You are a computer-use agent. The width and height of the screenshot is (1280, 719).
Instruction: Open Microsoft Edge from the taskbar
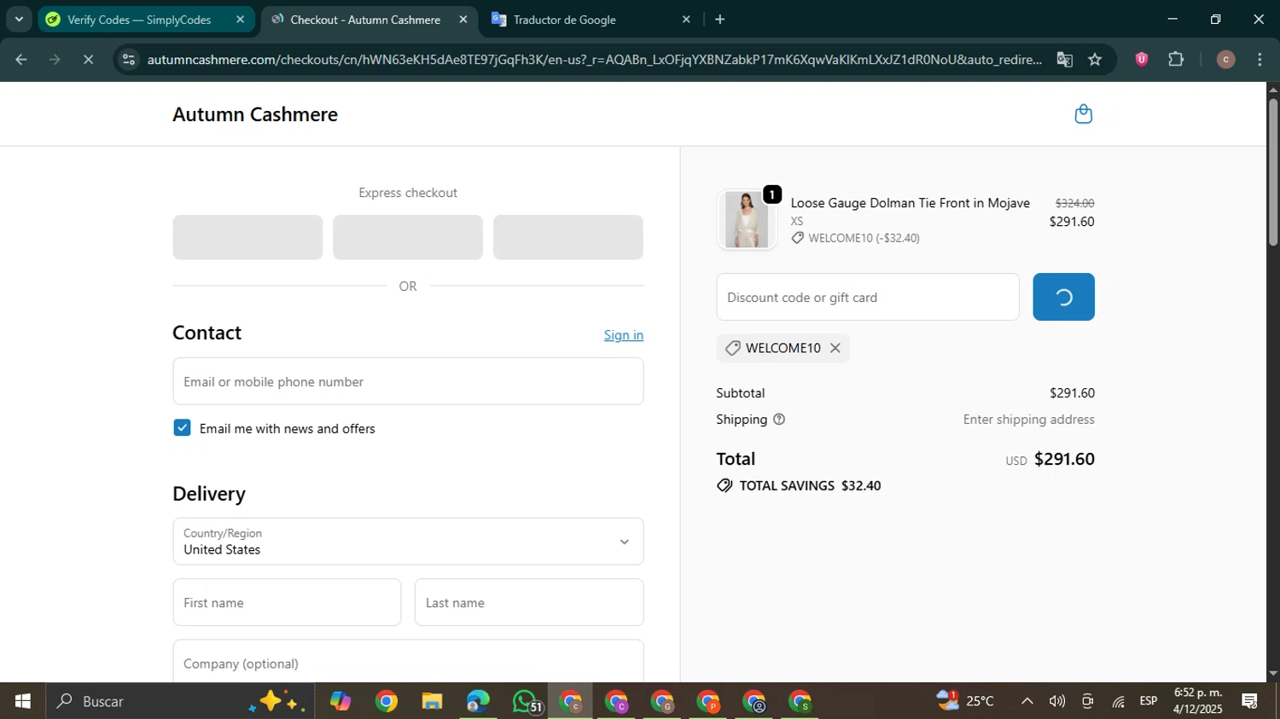coord(478,701)
